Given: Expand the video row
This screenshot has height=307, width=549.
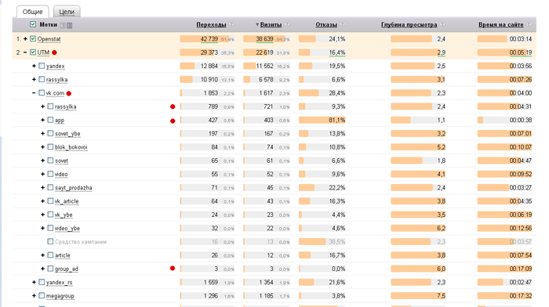Looking at the screenshot, I should pos(42,174).
